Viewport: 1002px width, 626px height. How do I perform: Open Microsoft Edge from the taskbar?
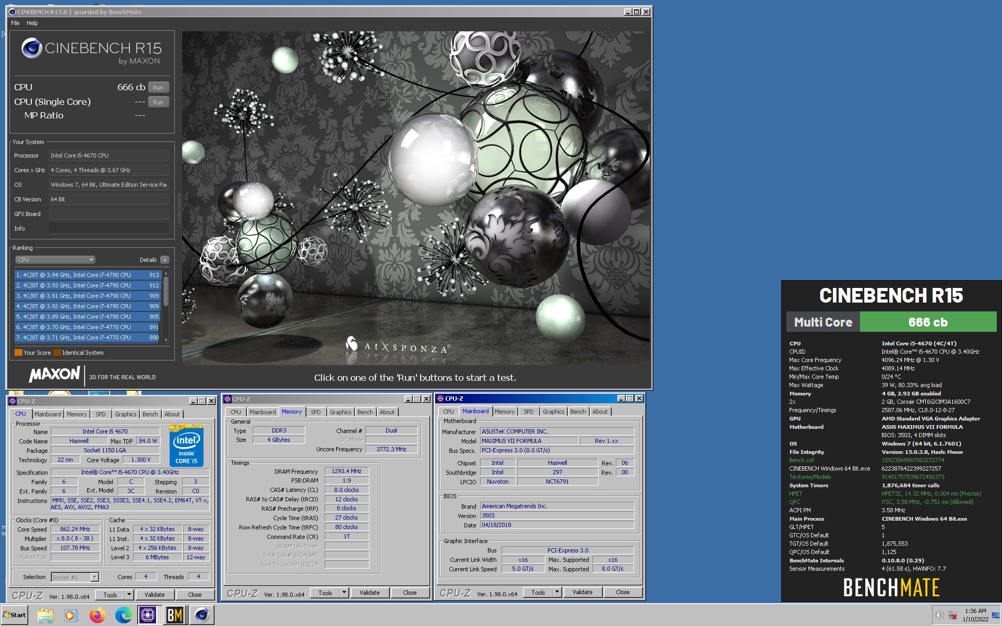(123, 616)
